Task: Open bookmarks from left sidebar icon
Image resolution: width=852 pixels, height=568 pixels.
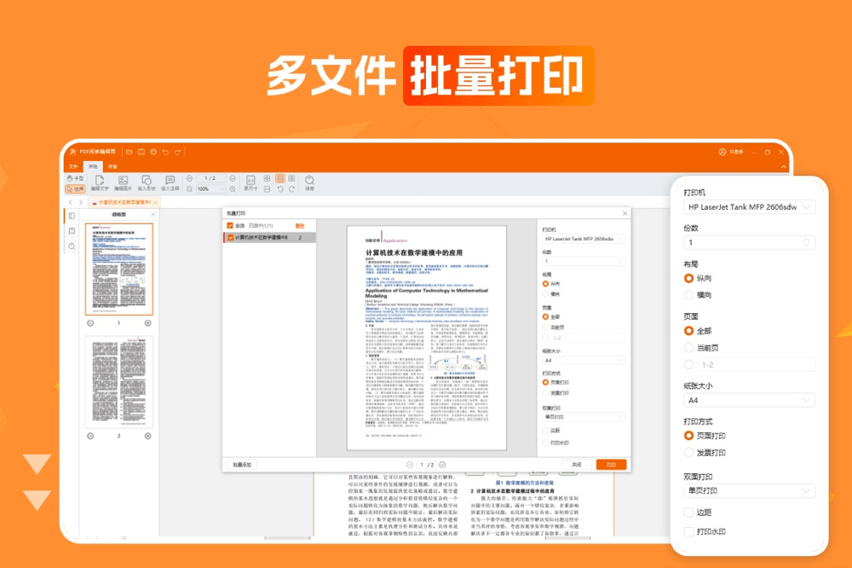Action: pyautogui.click(x=72, y=231)
